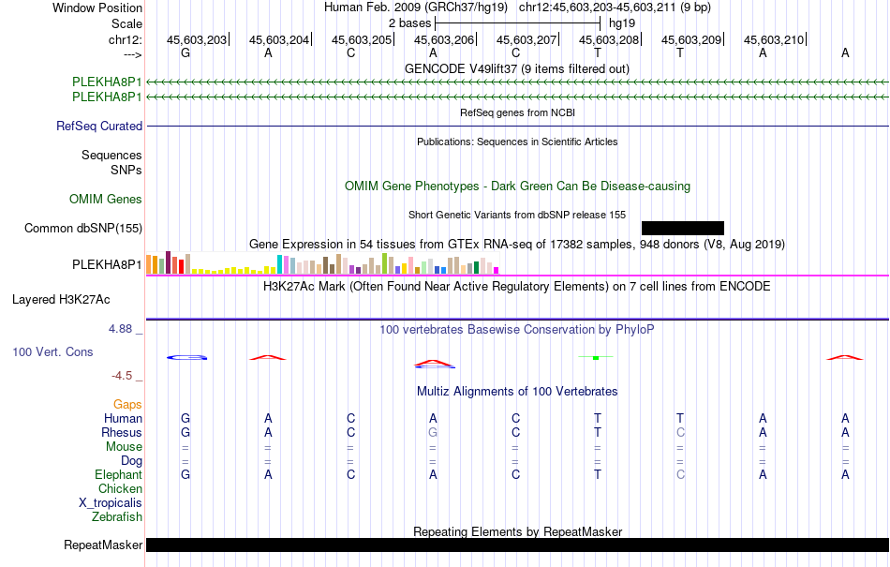890x567 pixels.
Task: Select the chr12: base position label
Action: pyautogui.click(x=125, y=39)
